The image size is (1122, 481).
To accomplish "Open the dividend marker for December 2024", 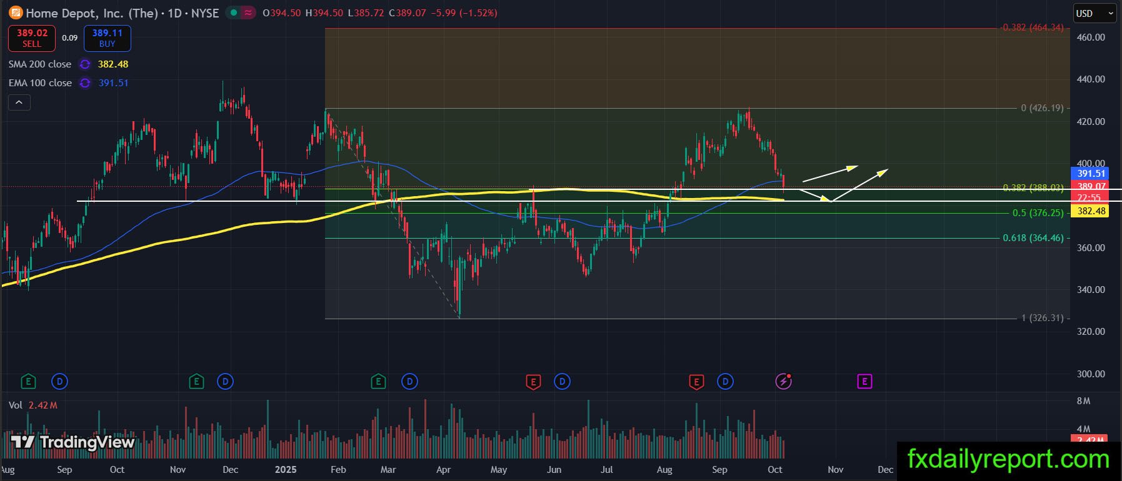I will (225, 381).
